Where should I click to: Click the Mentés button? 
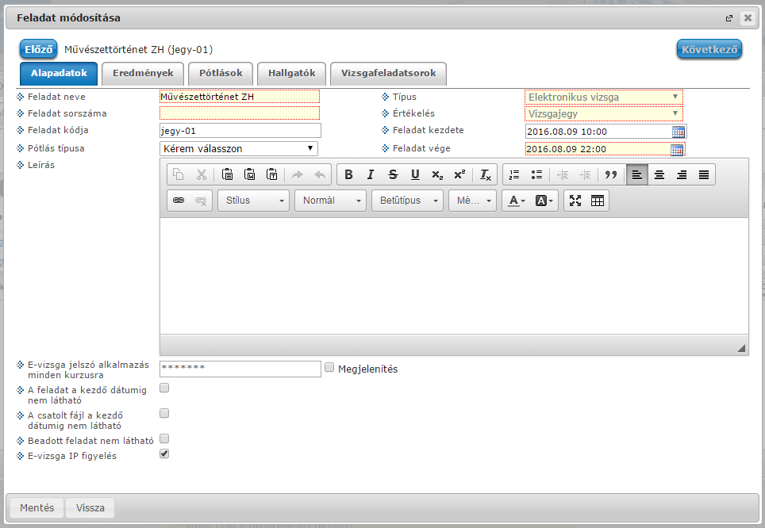click(x=37, y=507)
